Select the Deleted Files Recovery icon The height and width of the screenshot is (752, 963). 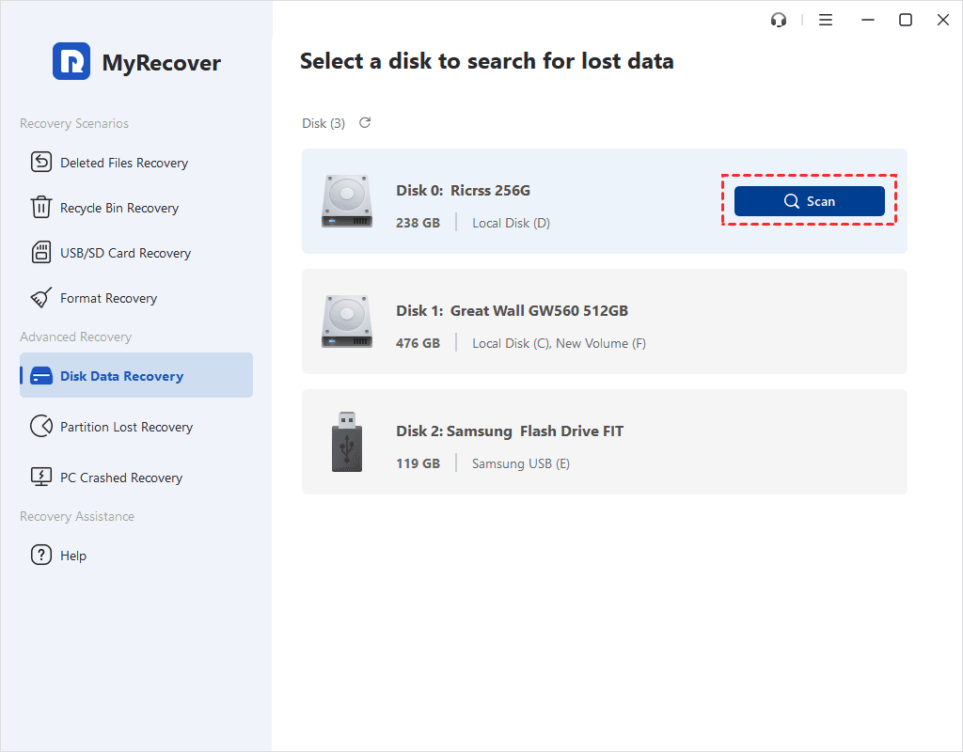41,162
